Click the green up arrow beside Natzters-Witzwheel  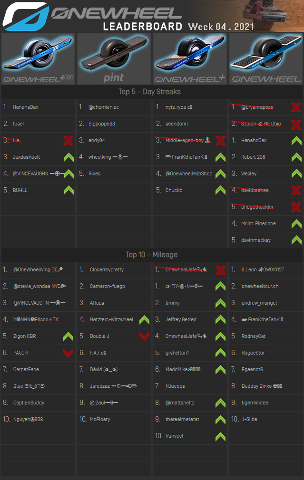click(144, 320)
